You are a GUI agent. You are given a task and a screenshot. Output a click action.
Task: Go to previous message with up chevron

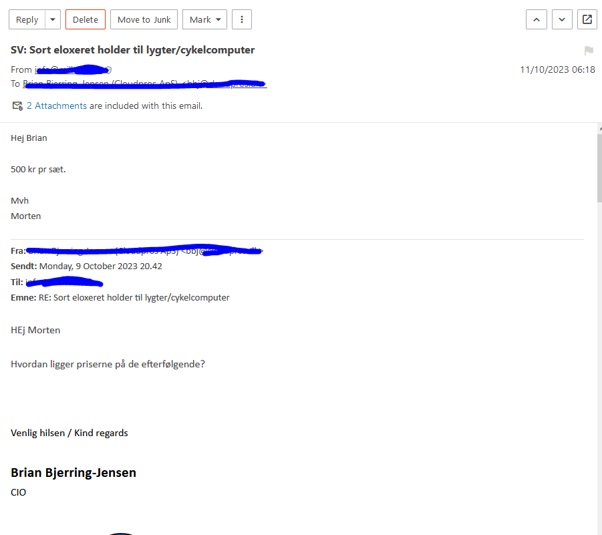537,19
